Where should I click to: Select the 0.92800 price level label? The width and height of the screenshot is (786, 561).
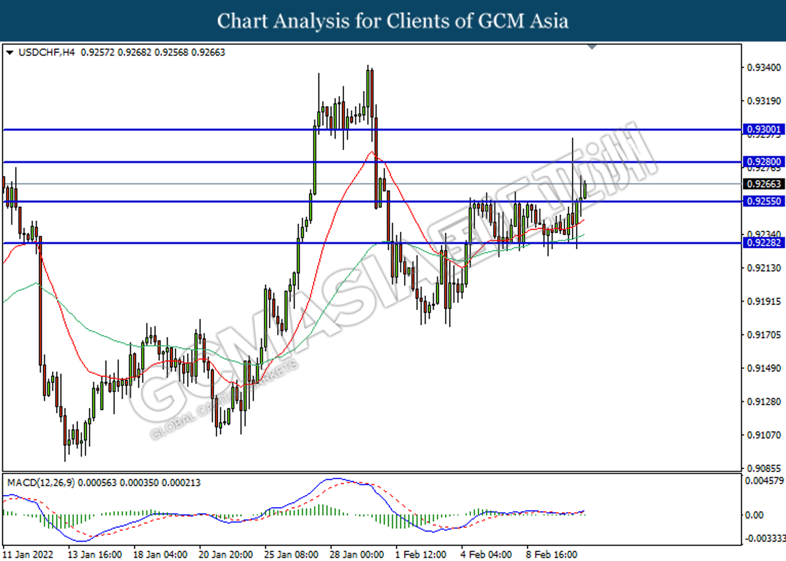[764, 162]
